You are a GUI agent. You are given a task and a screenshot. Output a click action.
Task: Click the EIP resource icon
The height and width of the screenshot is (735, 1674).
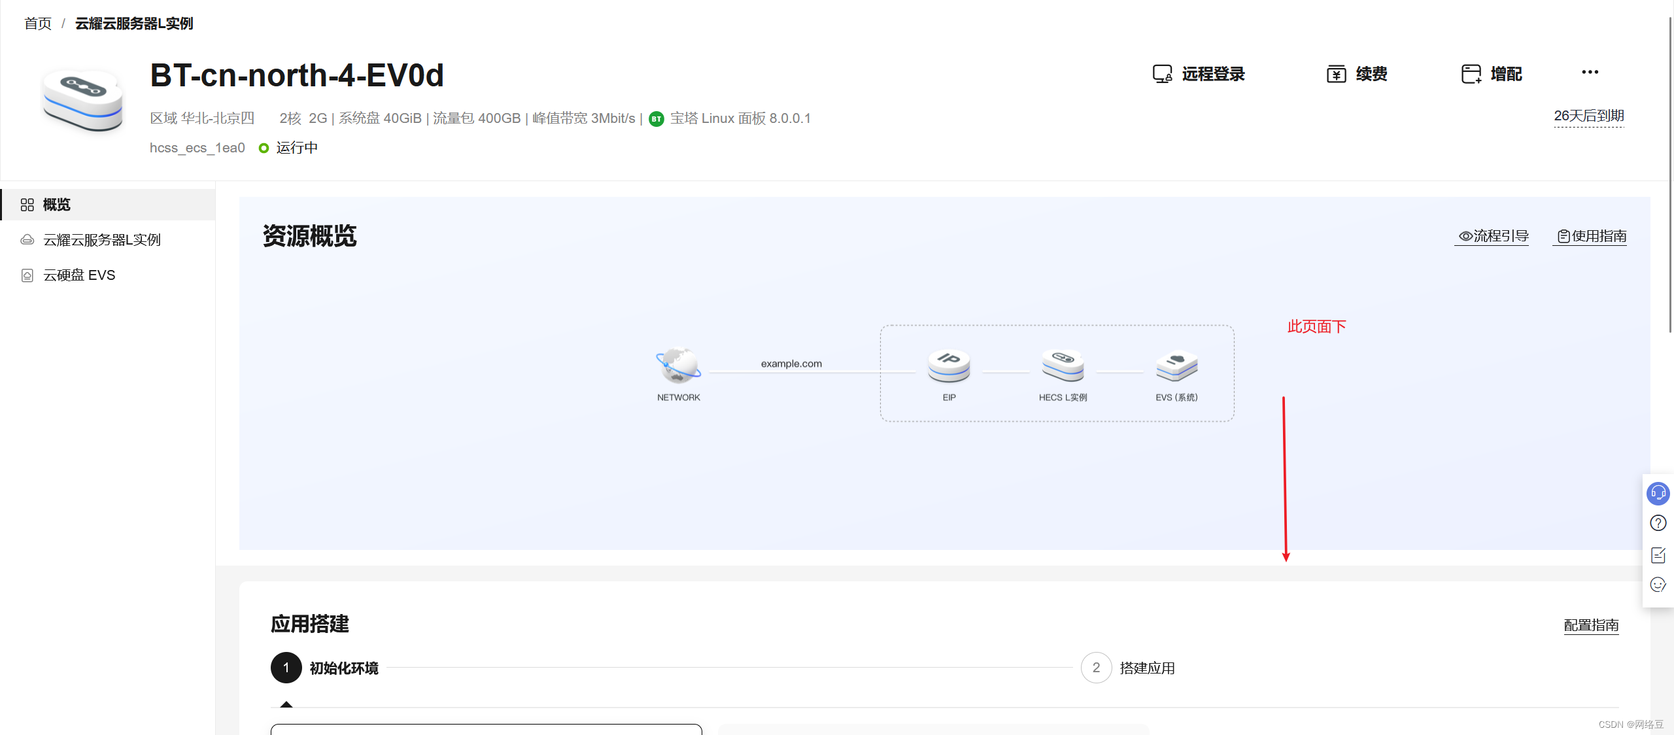949,366
